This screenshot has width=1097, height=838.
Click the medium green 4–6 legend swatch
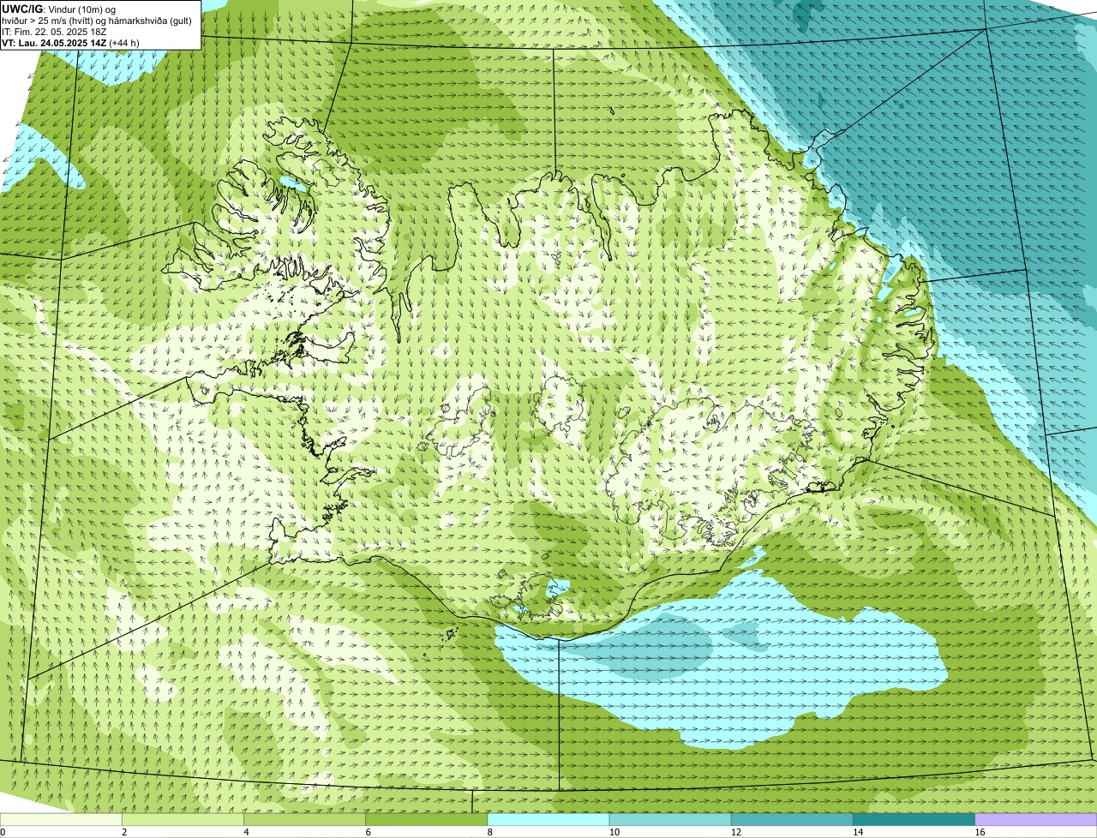point(304,820)
